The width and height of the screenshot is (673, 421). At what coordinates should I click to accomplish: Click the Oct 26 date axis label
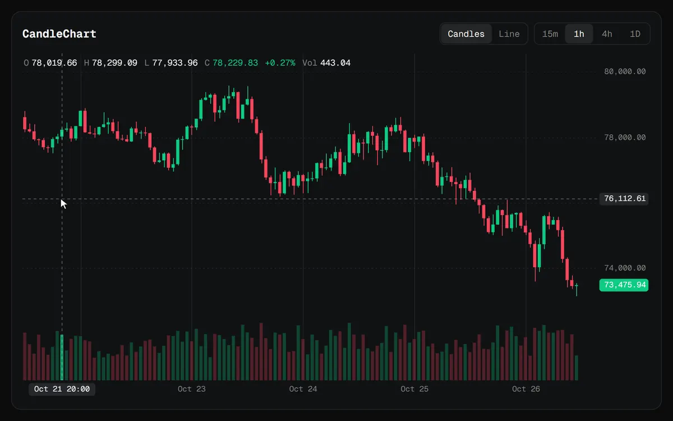pos(526,388)
